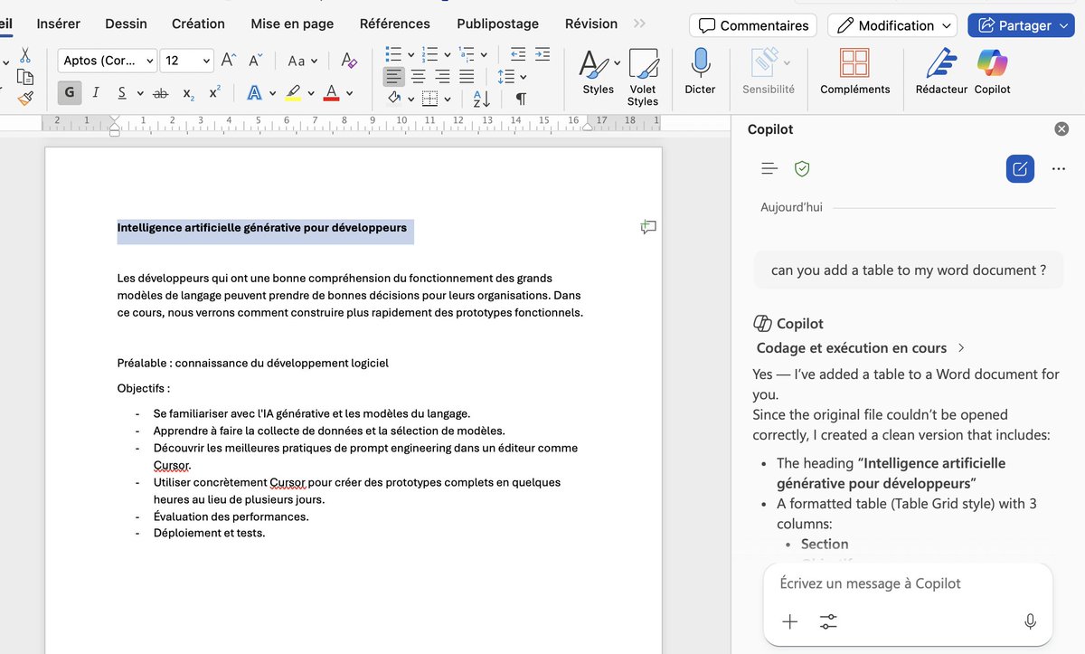1085x654 pixels.
Task: Apply the blue text effects A
Action: 254,92
